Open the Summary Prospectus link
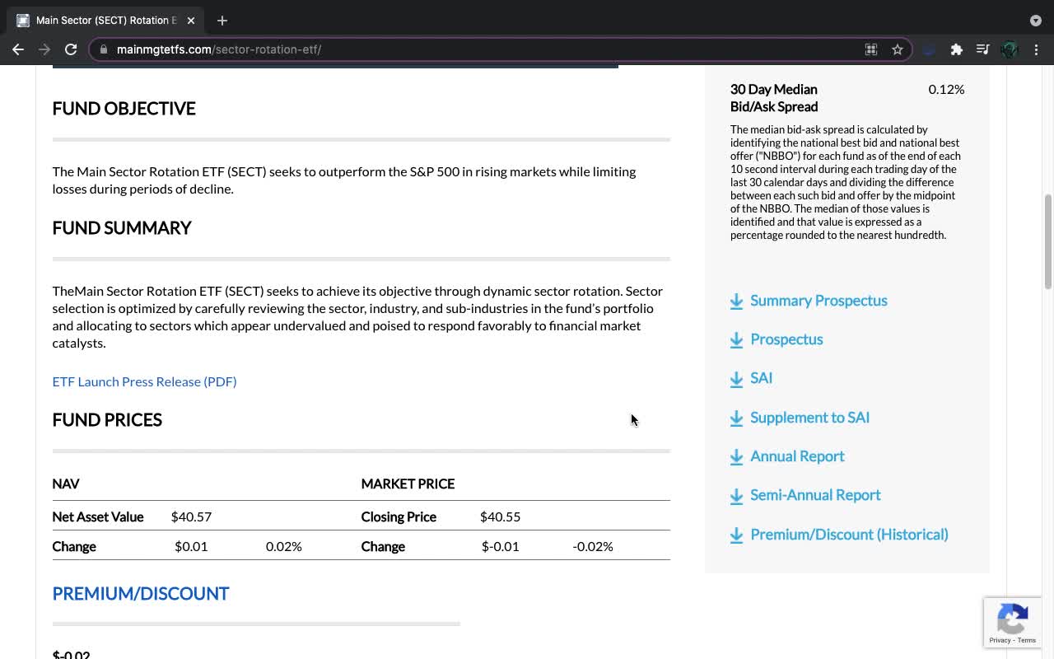 [x=818, y=301]
